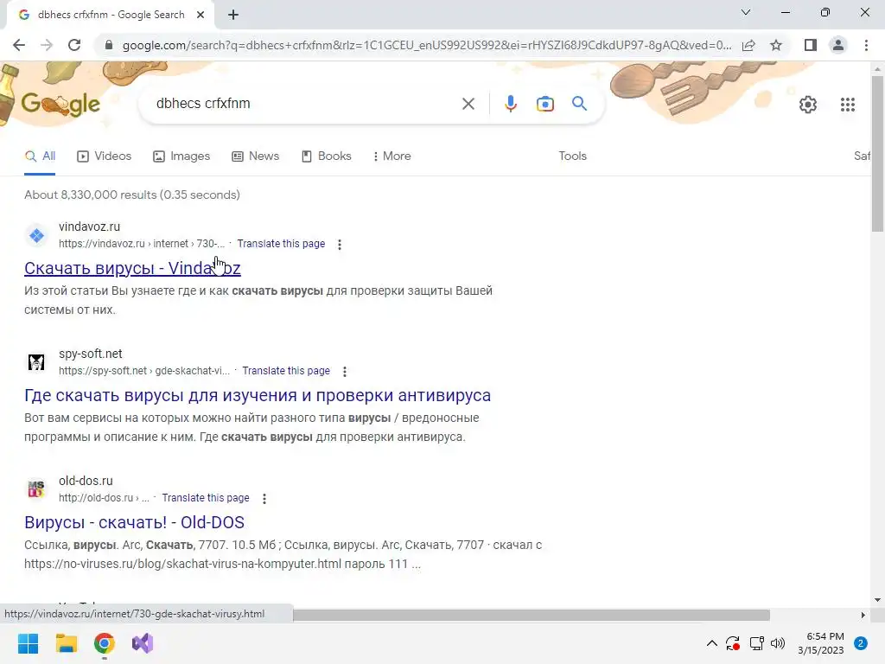The image size is (885, 664).
Task: Click the old-dos.ru site favicon
Action: [36, 489]
